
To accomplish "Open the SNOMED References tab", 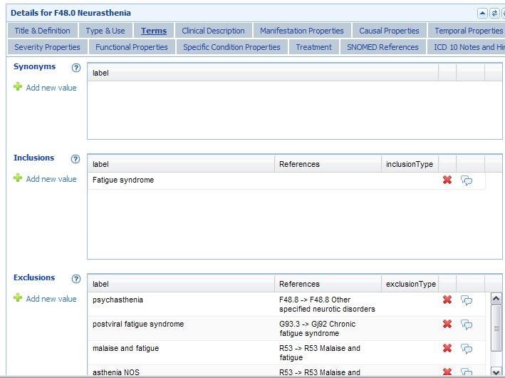I will [382, 47].
